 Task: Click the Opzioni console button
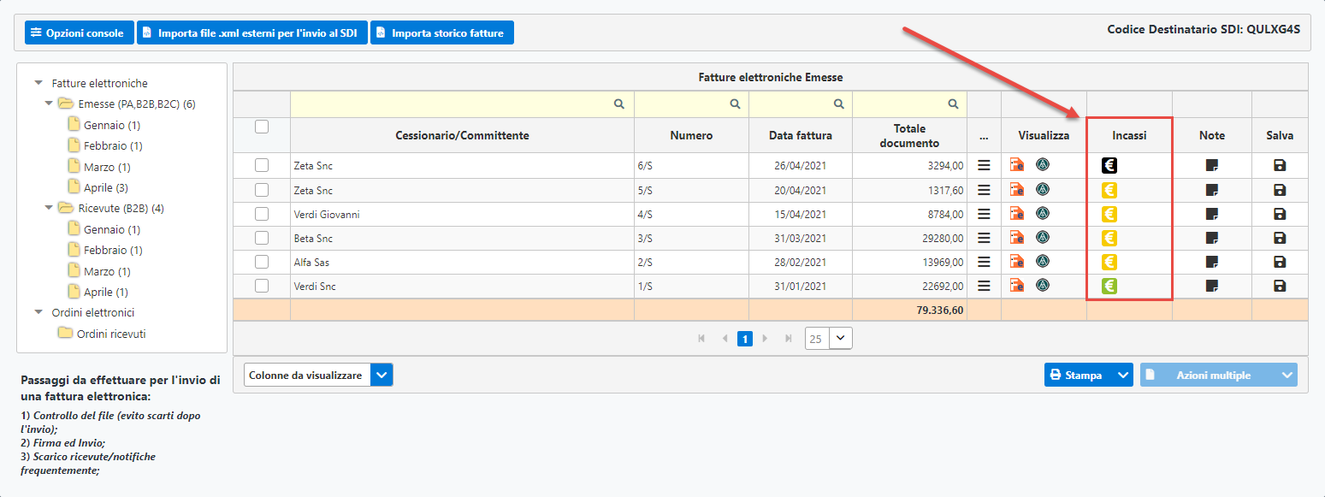[x=80, y=33]
